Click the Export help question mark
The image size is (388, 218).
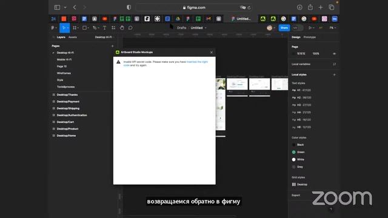(331, 210)
